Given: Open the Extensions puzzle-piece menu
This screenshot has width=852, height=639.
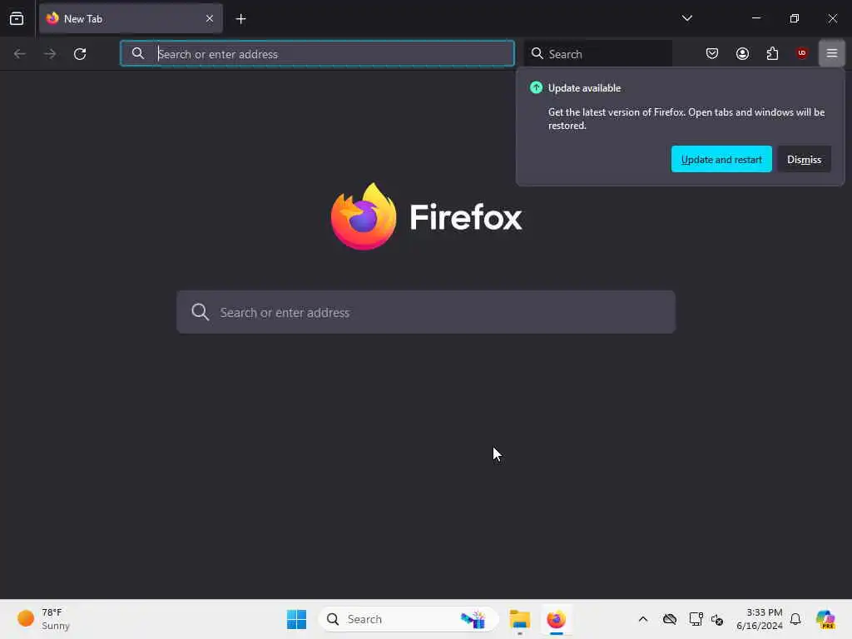Looking at the screenshot, I should pyautogui.click(x=772, y=53).
